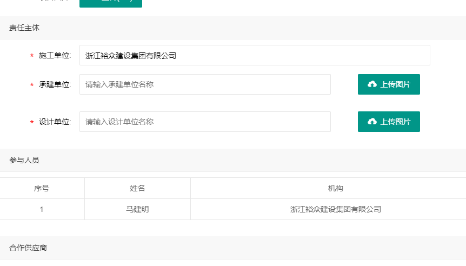This screenshot has width=466, height=266.
Task: Focus the 承建单位 name input
Action: [205, 84]
